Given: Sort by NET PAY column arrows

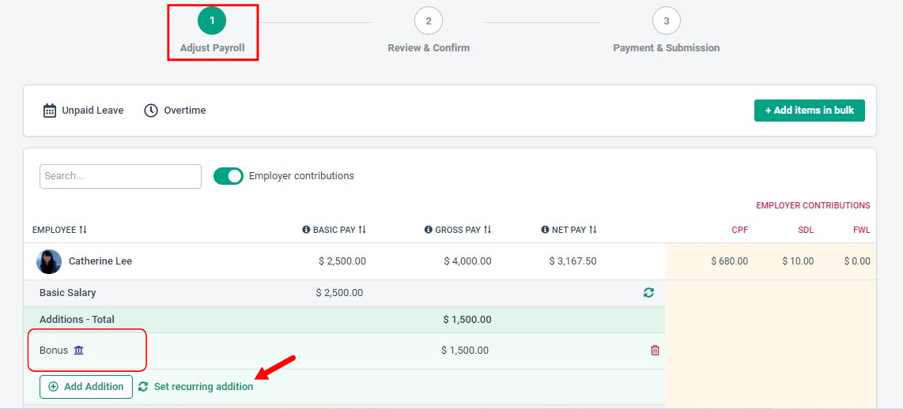Looking at the screenshot, I should pyautogui.click(x=592, y=230).
